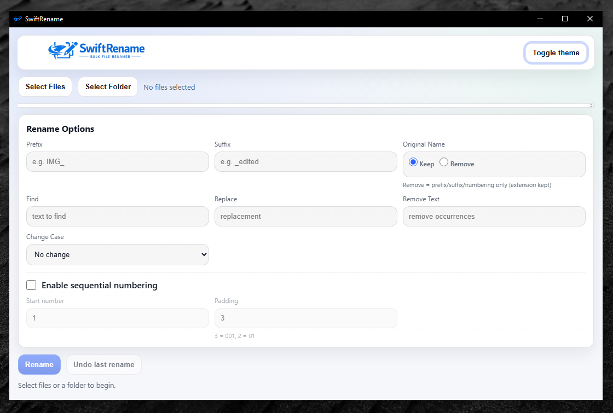Open the Select Files dialog
This screenshot has height=413, width=613.
(45, 86)
